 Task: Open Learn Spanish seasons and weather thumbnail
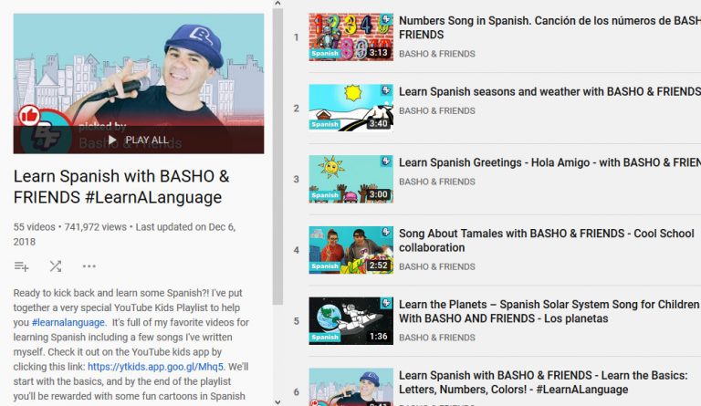click(350, 108)
